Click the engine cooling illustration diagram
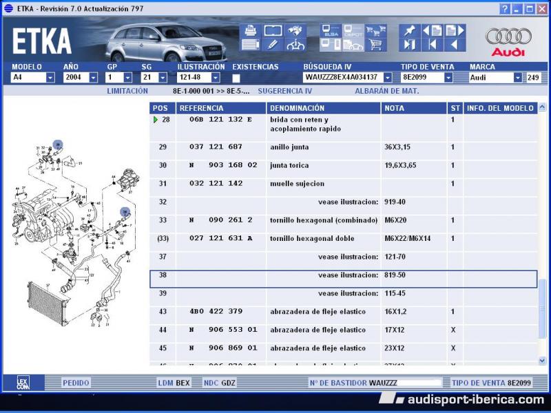 pyautogui.click(x=76, y=234)
